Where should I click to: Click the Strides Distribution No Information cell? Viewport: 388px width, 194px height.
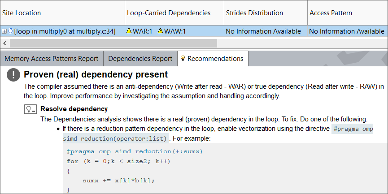pos(263,31)
